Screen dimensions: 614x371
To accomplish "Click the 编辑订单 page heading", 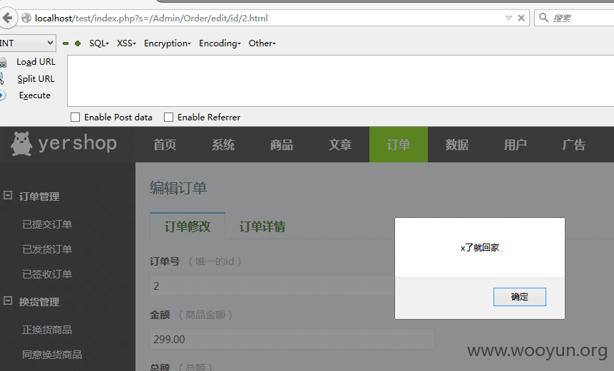I will (x=178, y=188).
